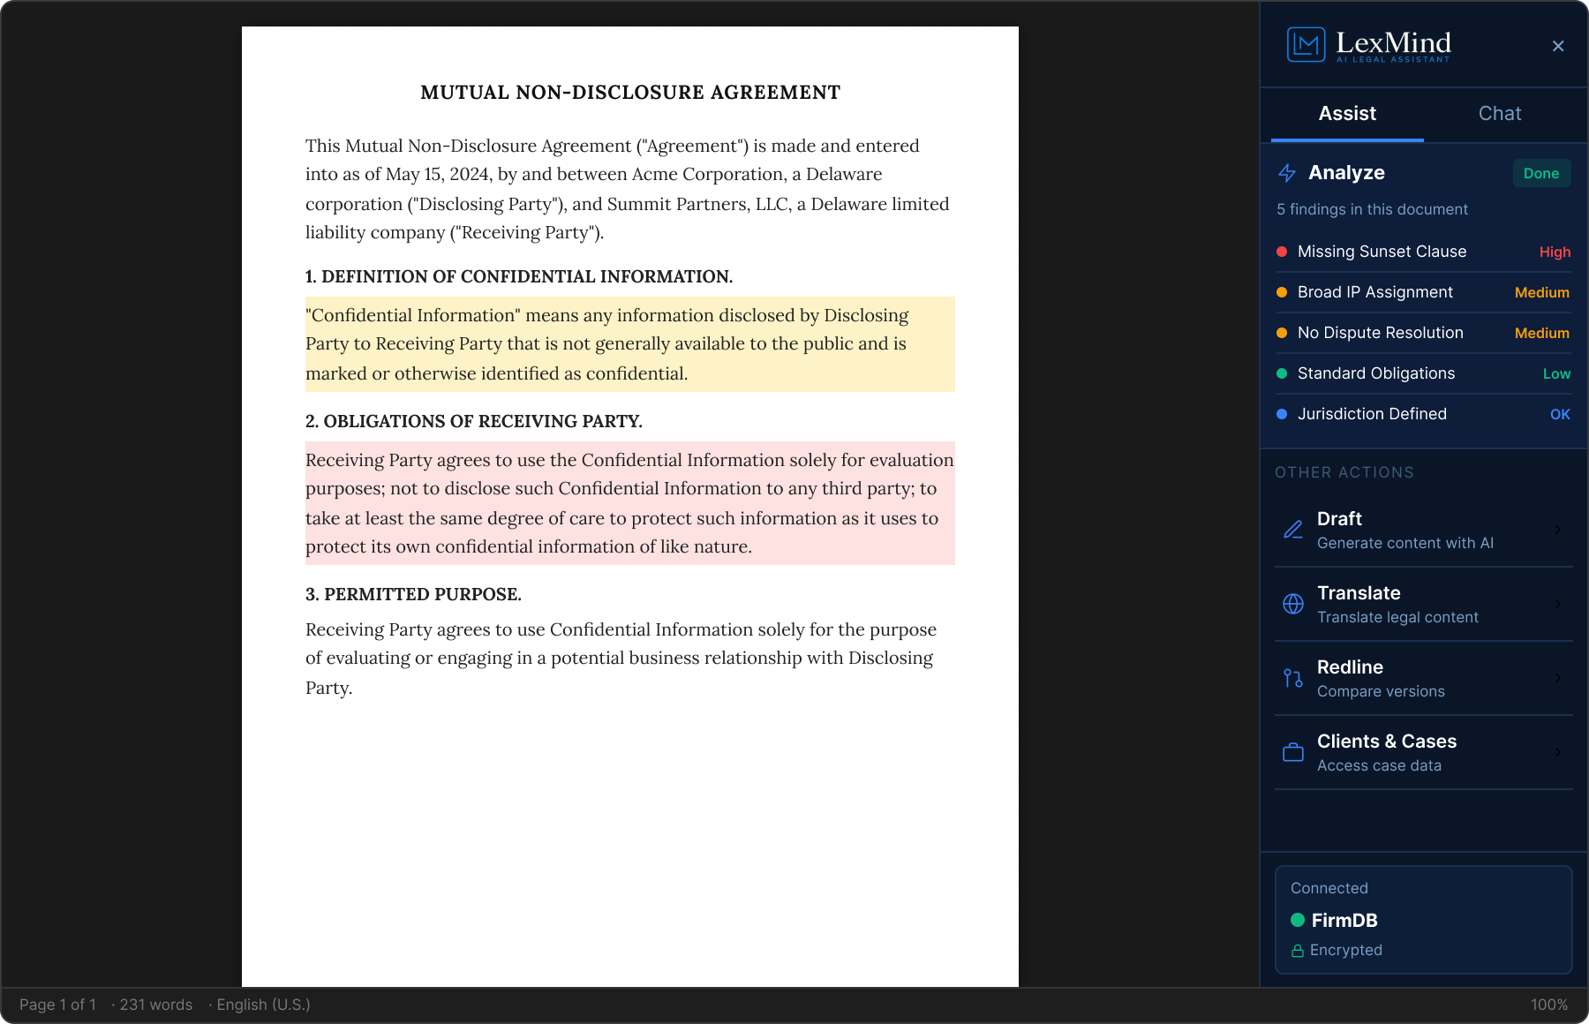Click the Analyze lightning bolt icon
This screenshot has height=1024, width=1589.
pos(1287,173)
